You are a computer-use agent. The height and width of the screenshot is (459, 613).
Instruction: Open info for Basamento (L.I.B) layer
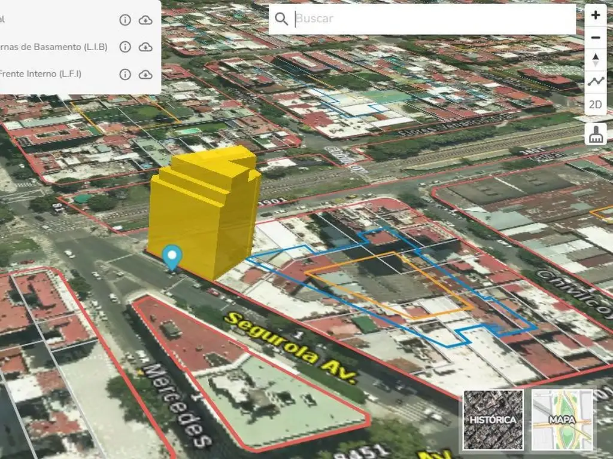pyautogui.click(x=125, y=47)
